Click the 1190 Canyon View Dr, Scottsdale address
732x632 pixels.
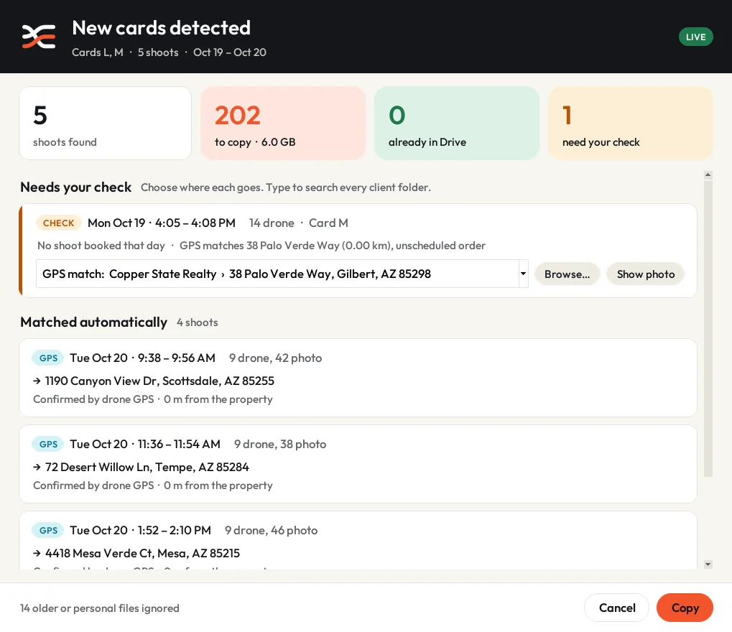[159, 381]
